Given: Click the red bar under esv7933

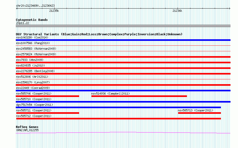Looking at the screenshot, I should pyautogui.click(x=123, y=63).
